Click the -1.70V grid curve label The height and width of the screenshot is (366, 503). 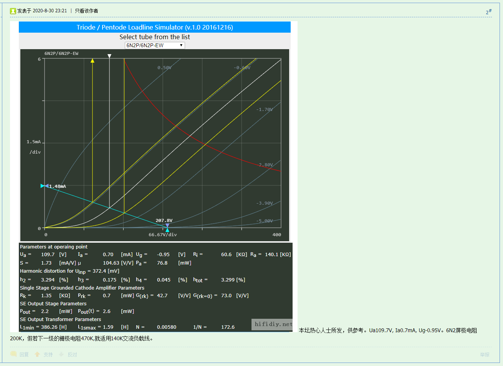pyautogui.click(x=265, y=109)
